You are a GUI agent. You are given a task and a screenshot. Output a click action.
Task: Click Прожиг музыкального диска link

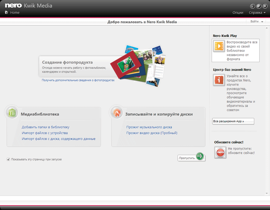point(149,127)
